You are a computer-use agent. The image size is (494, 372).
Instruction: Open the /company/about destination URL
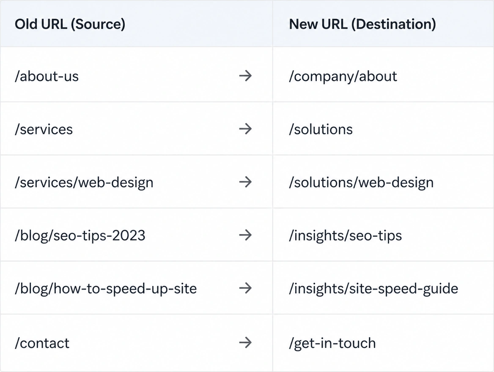343,77
